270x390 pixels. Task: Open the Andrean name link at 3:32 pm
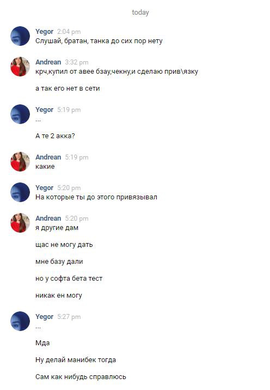(x=48, y=62)
